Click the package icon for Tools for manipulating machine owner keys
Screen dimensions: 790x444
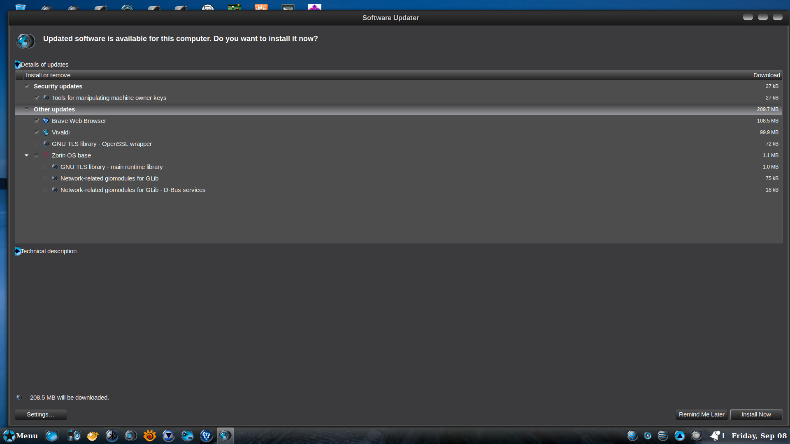46,98
